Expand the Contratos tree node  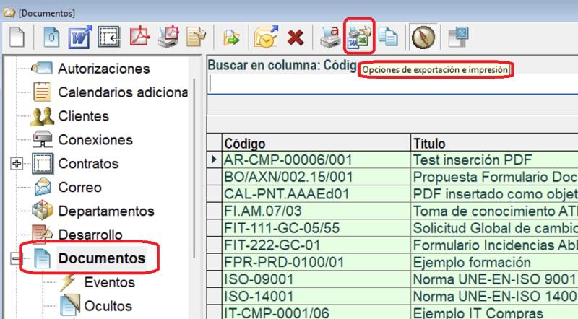17,163
